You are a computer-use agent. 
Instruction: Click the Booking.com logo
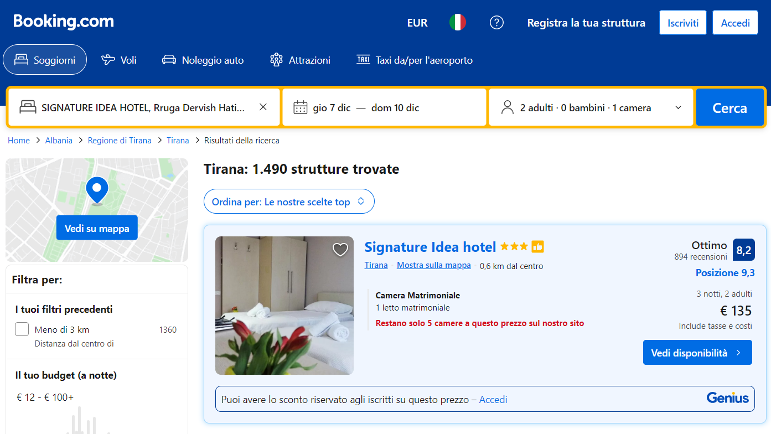(64, 22)
